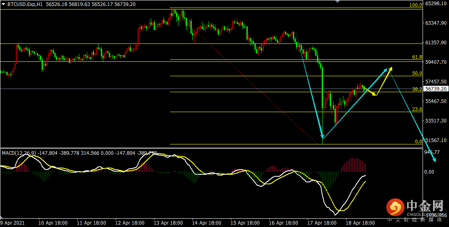Click the 65298.10 price axis label
The image size is (449, 227).
click(x=436, y=4)
